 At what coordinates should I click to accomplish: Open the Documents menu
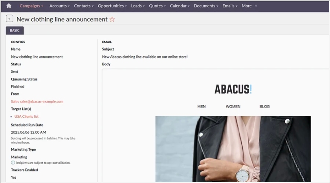point(206,6)
